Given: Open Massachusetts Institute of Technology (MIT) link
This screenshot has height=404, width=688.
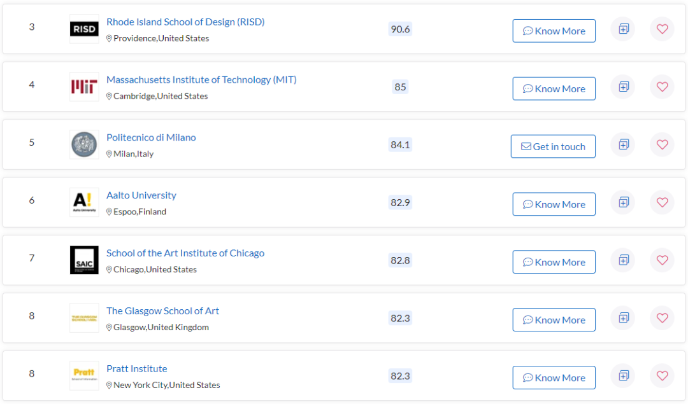Looking at the screenshot, I should click(x=201, y=80).
